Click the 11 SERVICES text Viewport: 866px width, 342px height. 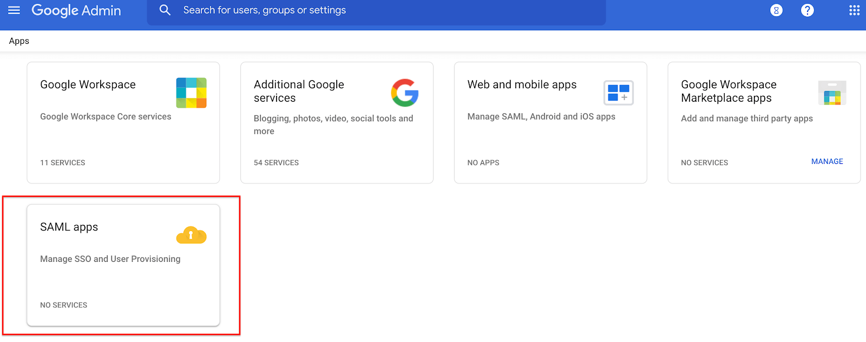(x=63, y=162)
